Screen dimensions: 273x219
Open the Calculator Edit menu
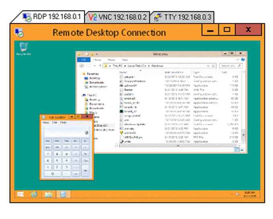[55, 122]
